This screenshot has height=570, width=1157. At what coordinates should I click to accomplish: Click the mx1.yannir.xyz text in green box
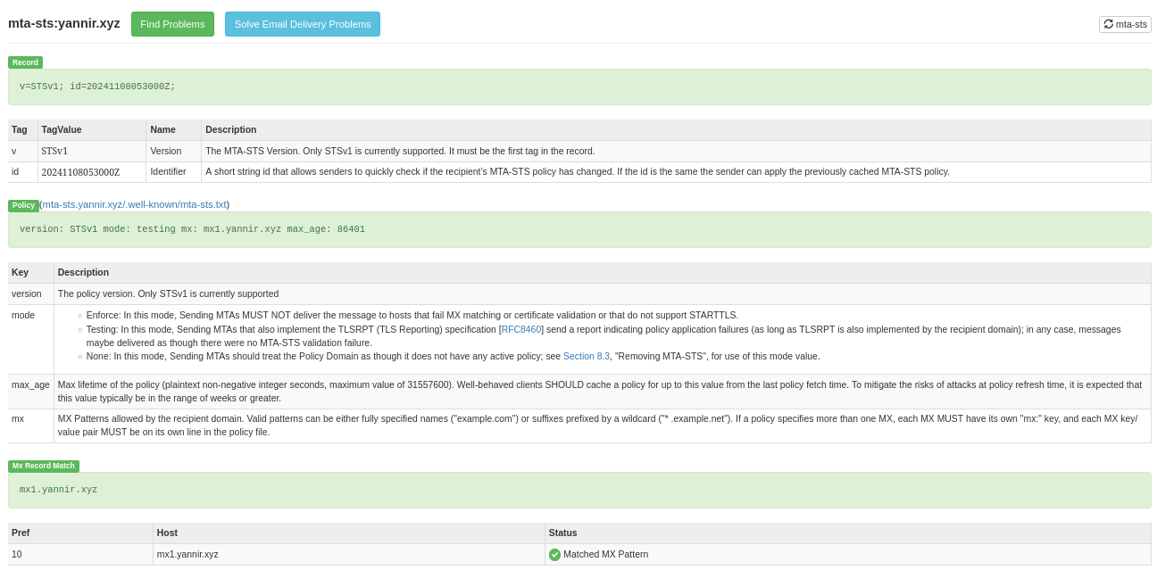58,490
